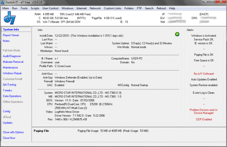Click the green refresh icon in Info panel
This screenshot has width=227, height=147.
click(177, 34)
